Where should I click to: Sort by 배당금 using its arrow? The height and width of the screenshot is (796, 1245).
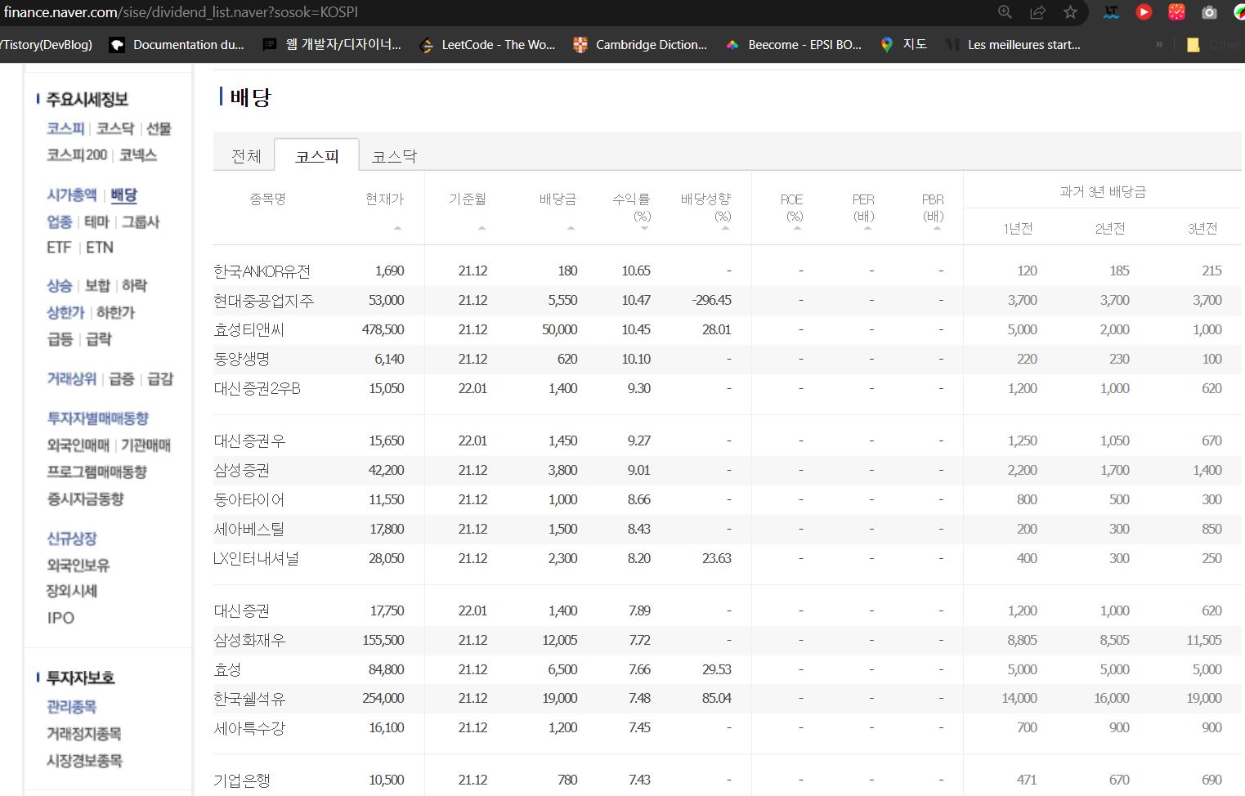(x=571, y=228)
